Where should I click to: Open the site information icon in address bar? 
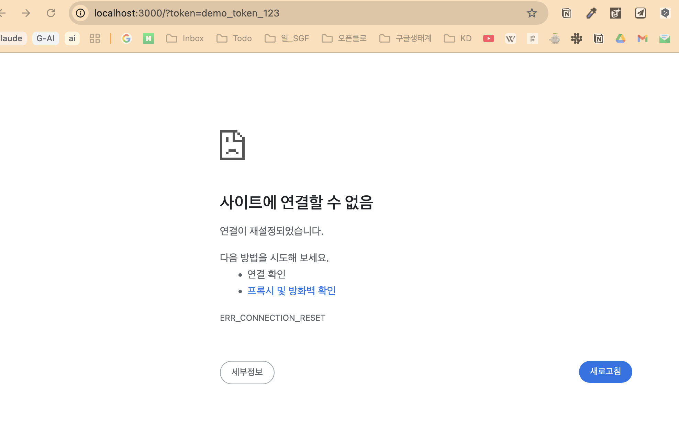80,13
